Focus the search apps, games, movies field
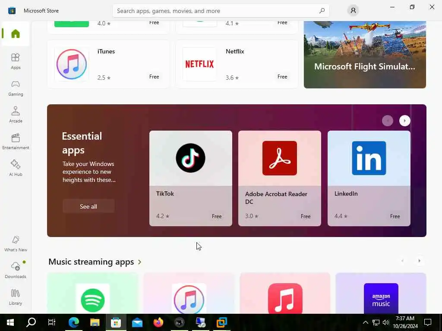This screenshot has width=442, height=331. (x=221, y=11)
